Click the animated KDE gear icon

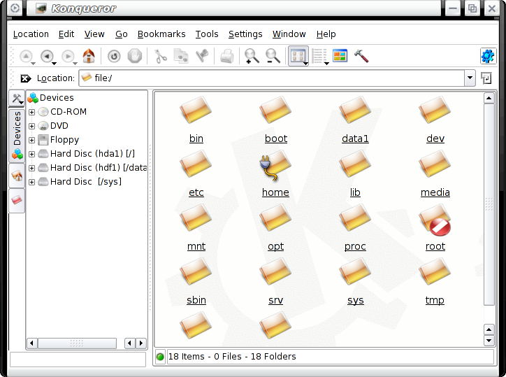click(x=488, y=56)
